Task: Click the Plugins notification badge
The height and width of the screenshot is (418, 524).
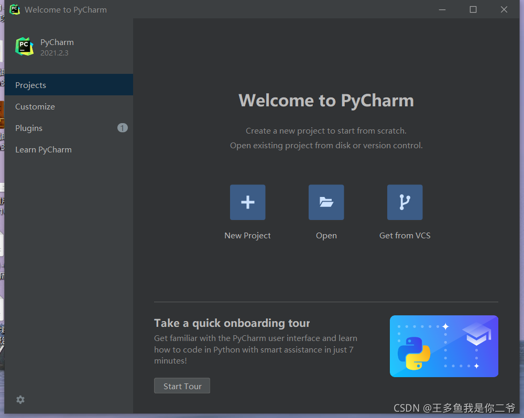Action: [122, 127]
